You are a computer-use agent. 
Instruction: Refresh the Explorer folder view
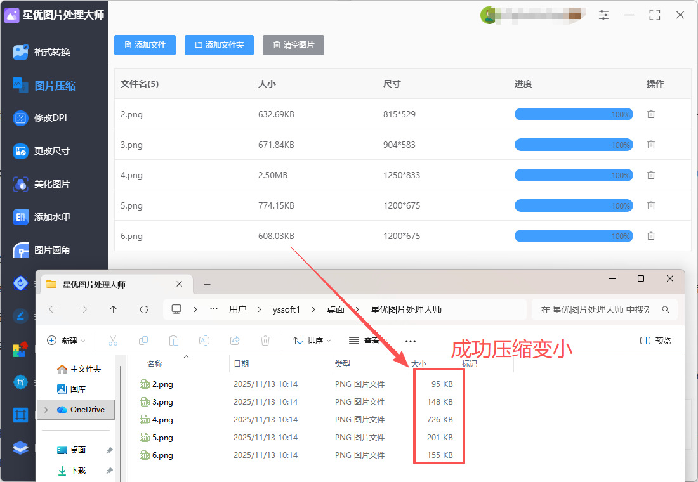click(144, 309)
